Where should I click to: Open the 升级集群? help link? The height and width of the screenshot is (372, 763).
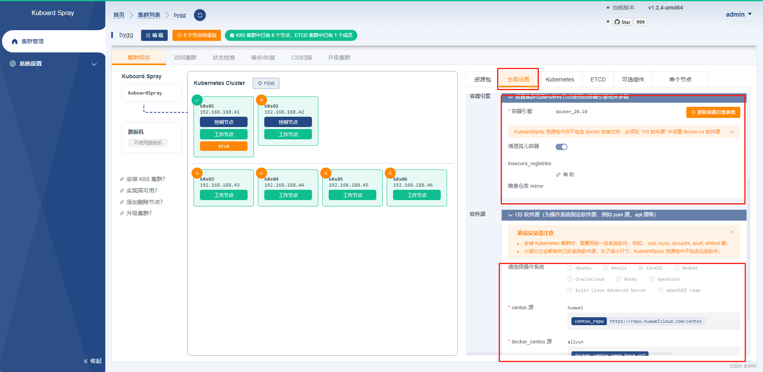coord(136,213)
